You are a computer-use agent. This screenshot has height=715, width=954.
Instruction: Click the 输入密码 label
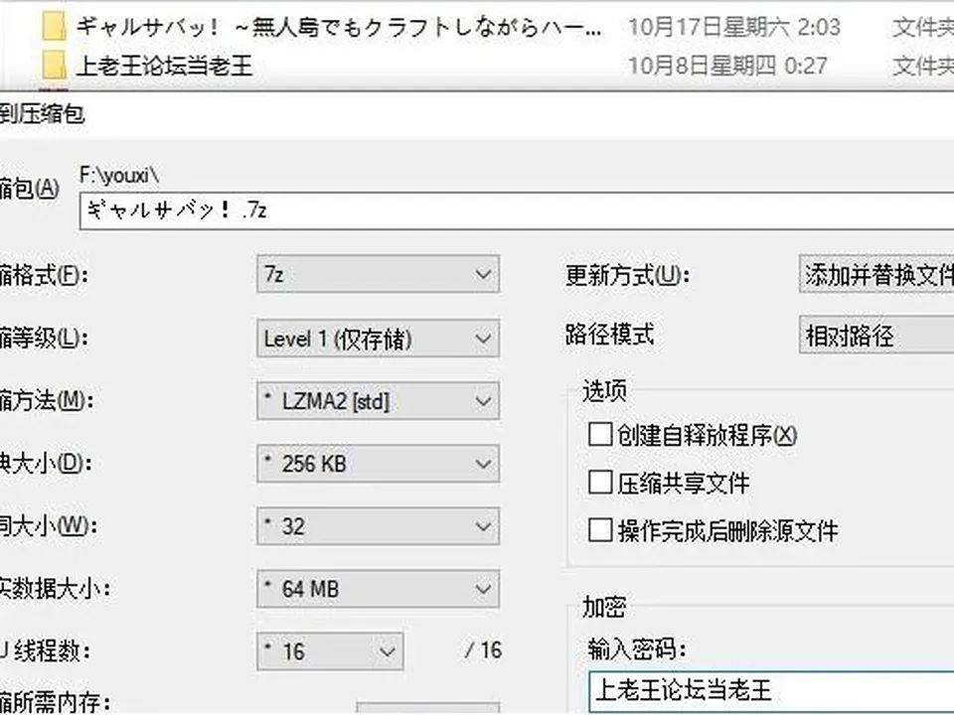[636, 649]
